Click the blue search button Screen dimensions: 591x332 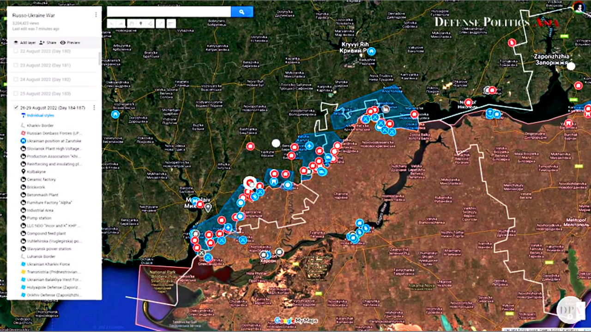[241, 12]
